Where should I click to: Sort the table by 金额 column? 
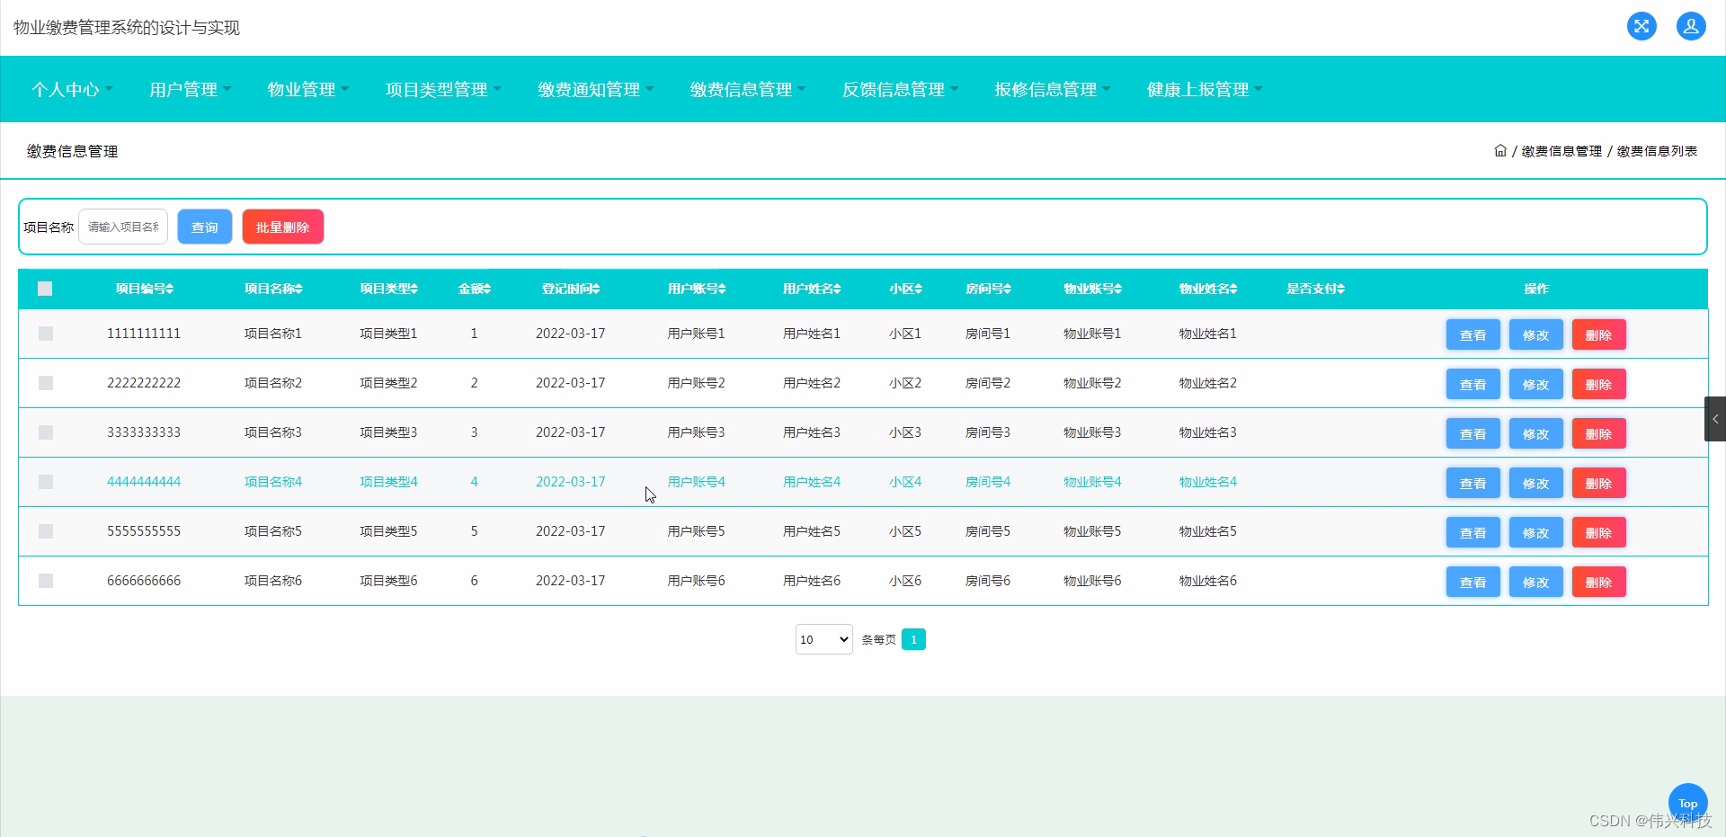click(x=474, y=289)
